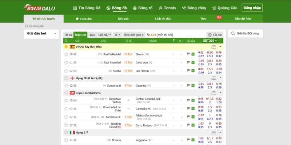291x145 pixels.
Task: Focus the Giải đấu/Đội bóng search field
Action: click(x=247, y=33)
